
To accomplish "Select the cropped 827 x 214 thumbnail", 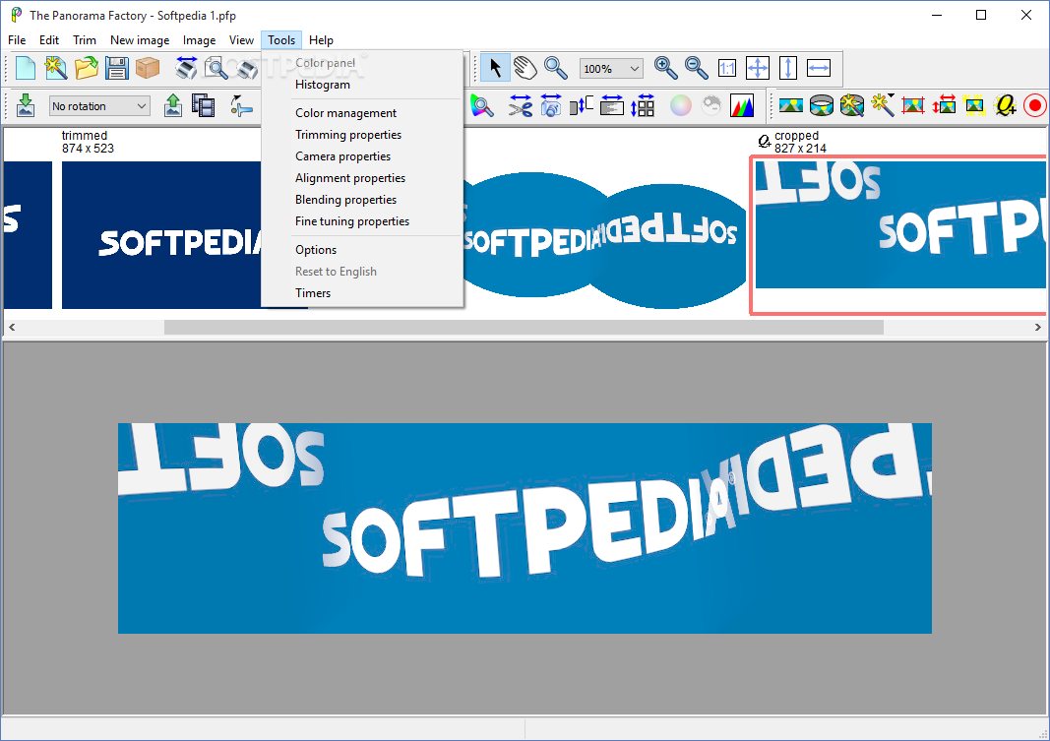I will point(900,225).
